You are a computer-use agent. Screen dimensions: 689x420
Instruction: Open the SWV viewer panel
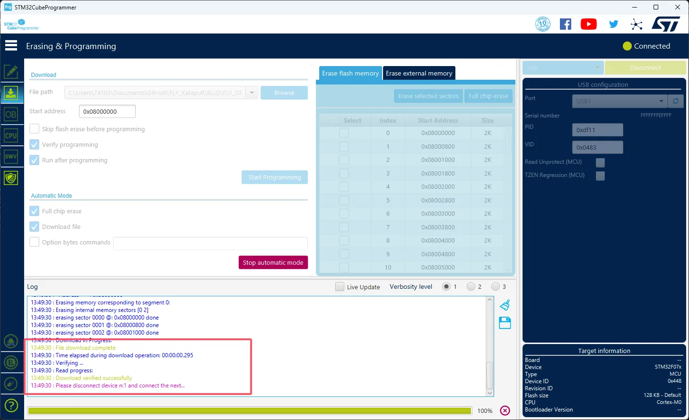[11, 157]
